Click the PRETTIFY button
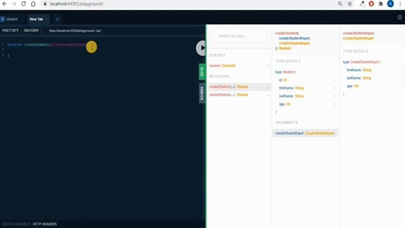405x228 pixels. 10,30
